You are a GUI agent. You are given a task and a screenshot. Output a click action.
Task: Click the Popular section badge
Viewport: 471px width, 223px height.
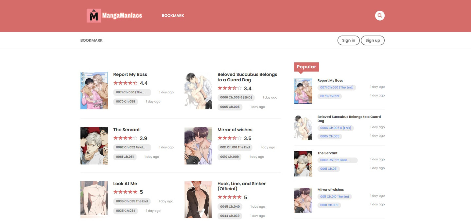pos(306,67)
